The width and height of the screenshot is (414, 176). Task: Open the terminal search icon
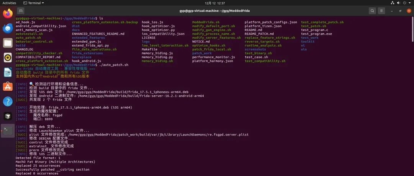tap(372, 11)
